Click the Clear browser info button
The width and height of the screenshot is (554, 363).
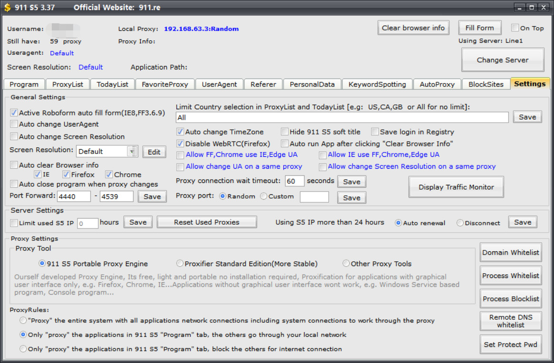tap(413, 28)
